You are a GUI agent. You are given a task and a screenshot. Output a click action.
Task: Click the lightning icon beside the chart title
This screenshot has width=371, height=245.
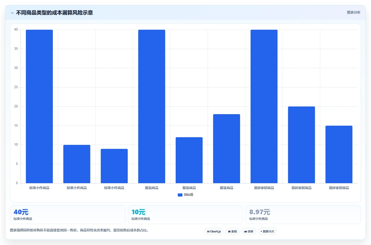[x=12, y=13]
